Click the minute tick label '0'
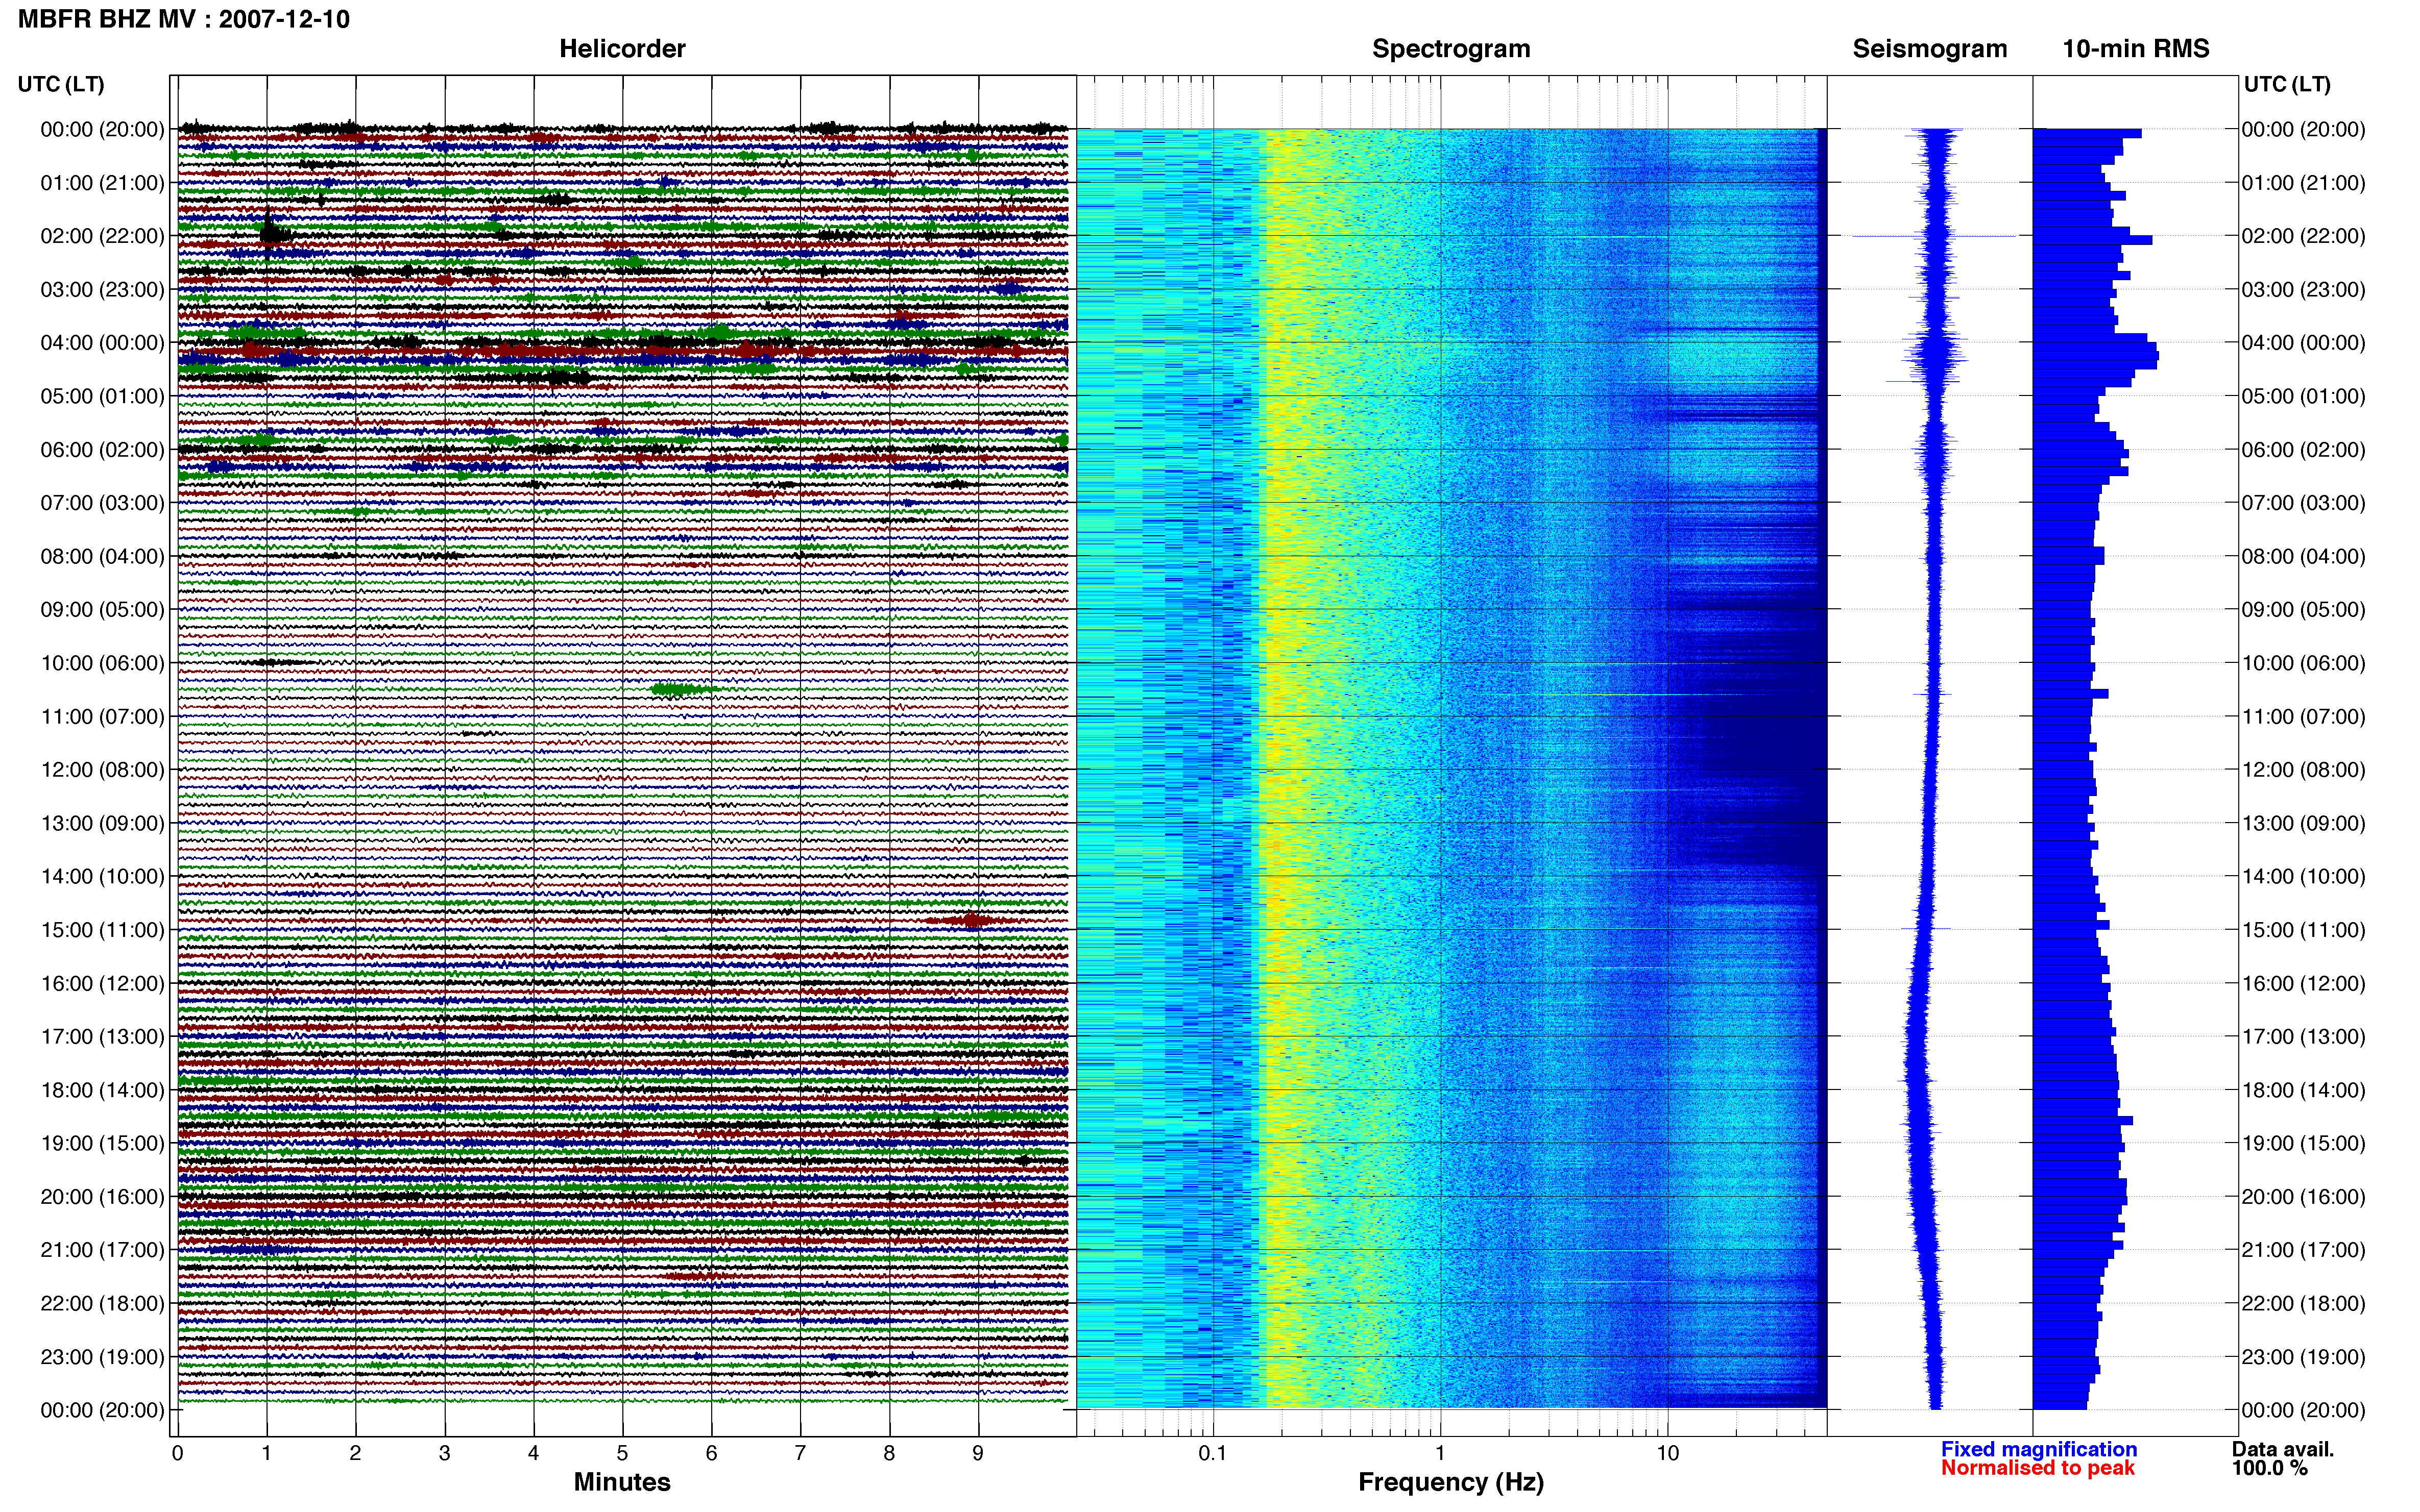The height and width of the screenshot is (1512, 2420). coord(178,1453)
